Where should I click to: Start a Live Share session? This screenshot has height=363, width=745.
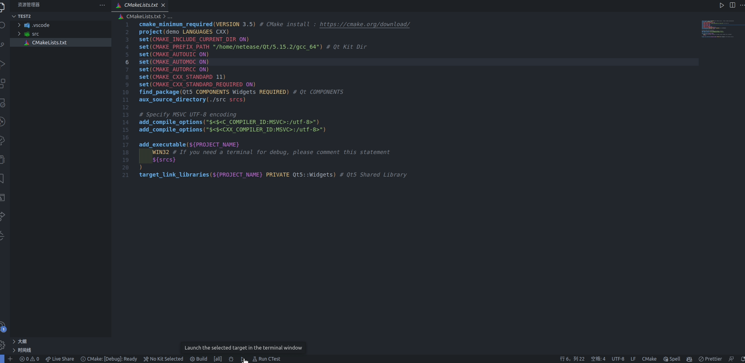[60, 359]
